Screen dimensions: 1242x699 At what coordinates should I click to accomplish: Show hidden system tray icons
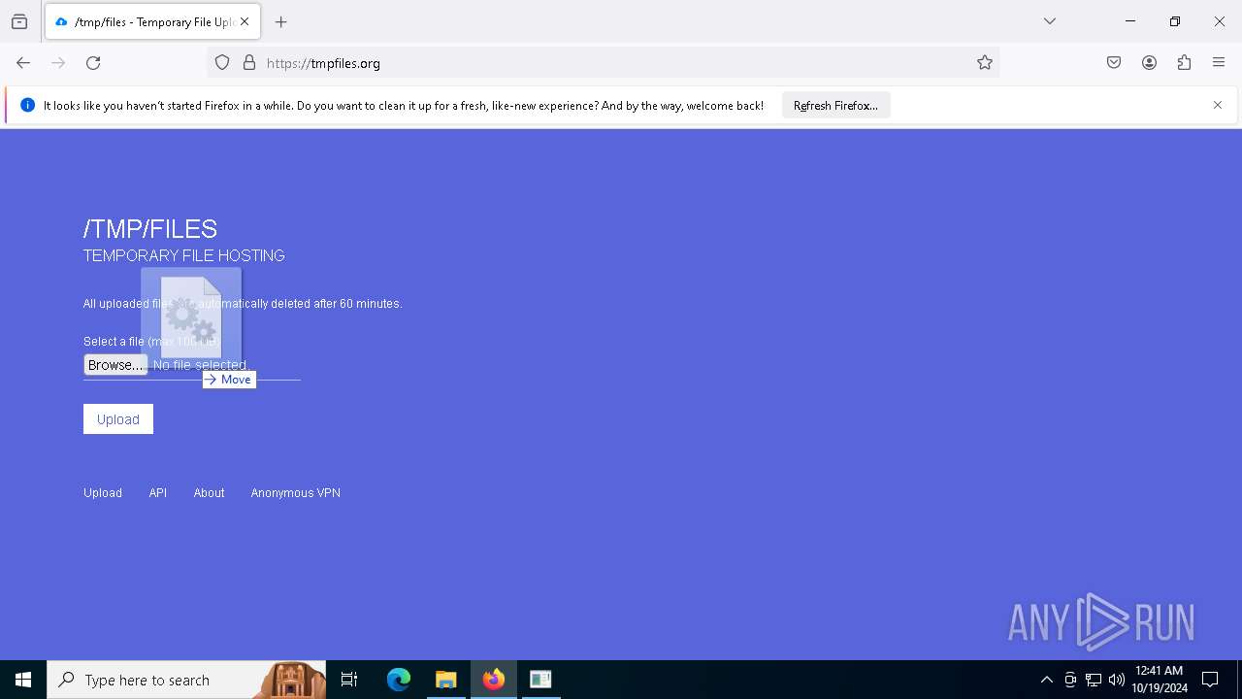point(1046,680)
